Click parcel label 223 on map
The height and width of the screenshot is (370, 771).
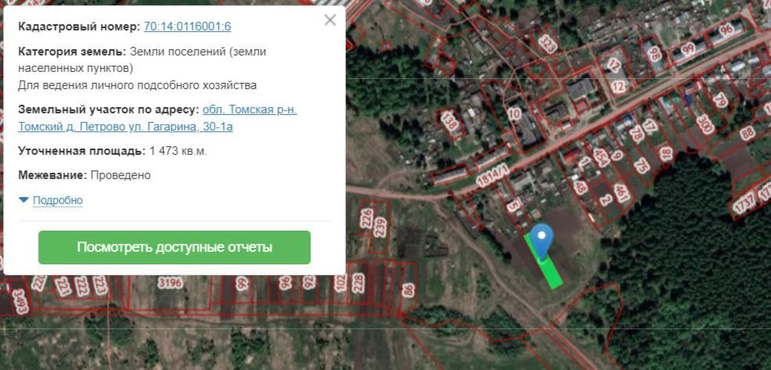point(100,284)
